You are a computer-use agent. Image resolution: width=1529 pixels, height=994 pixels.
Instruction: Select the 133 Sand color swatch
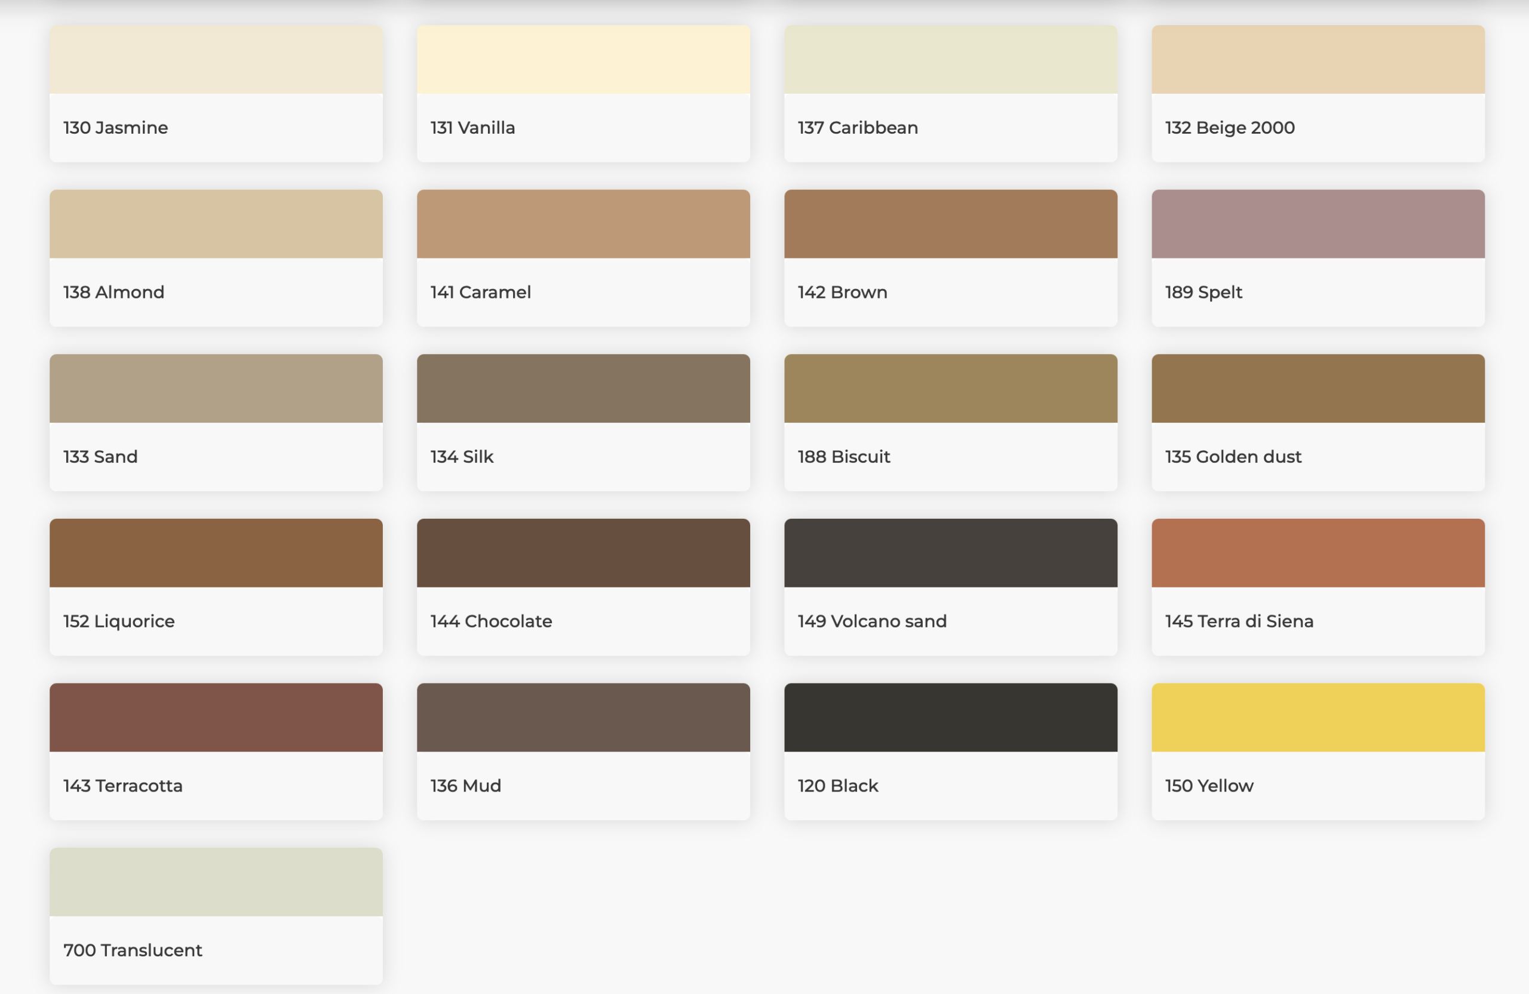point(216,389)
